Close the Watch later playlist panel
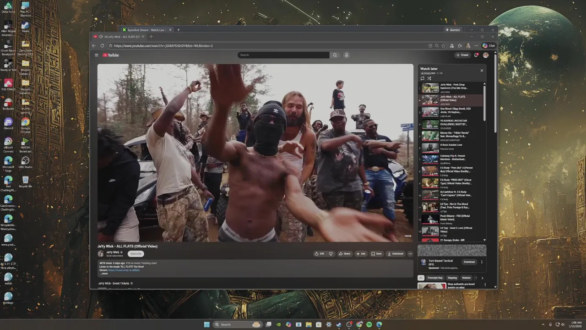The width and height of the screenshot is (586, 330). (x=482, y=71)
